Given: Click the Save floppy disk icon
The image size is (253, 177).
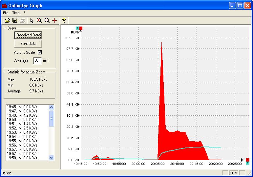Looking at the screenshot, I should (x=15, y=20).
